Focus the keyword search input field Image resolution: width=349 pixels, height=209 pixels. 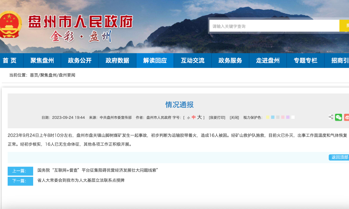coord(274,26)
